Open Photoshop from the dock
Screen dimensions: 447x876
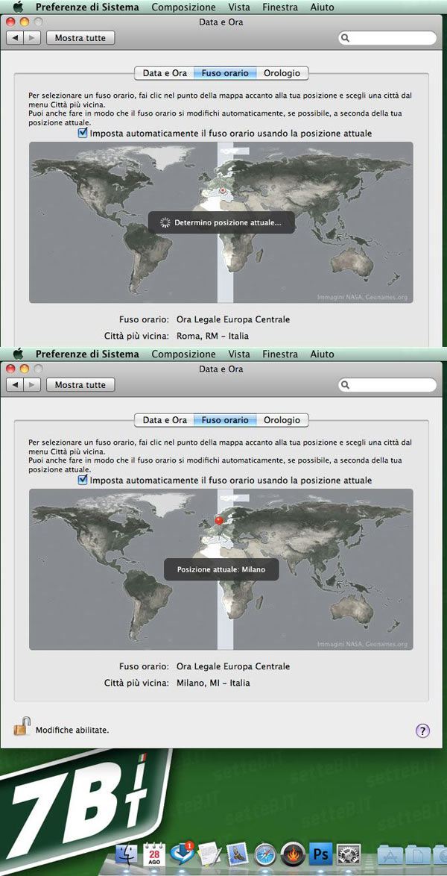pyautogui.click(x=320, y=855)
